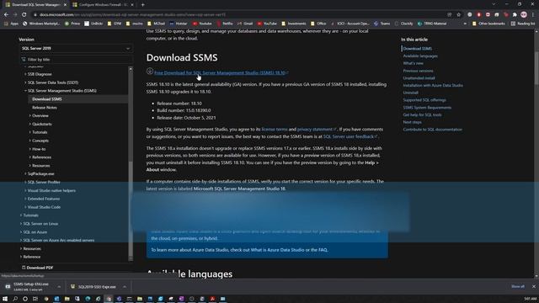539x303 pixels.
Task: Open the Chrome three-dot menu
Action: [x=533, y=15]
